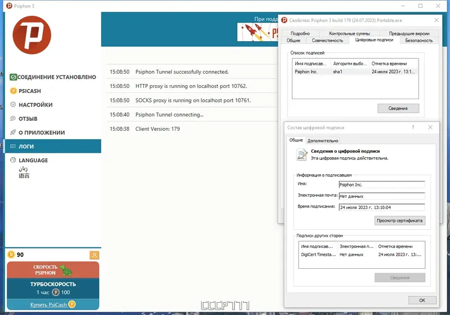Image resolution: width=450 pixels, height=315 pixels.
Task: Select the DigiCert Timestamp countersignature row
Action: coord(361,254)
